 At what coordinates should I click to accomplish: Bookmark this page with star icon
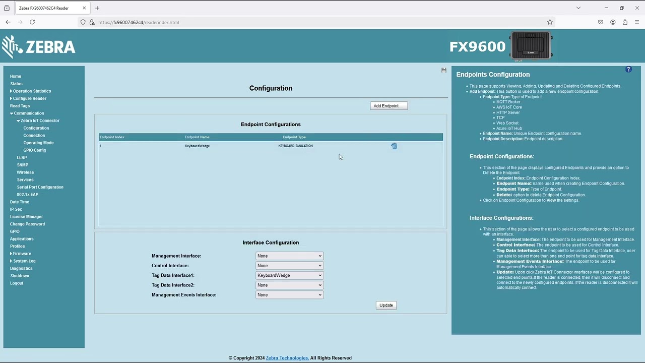(x=550, y=22)
